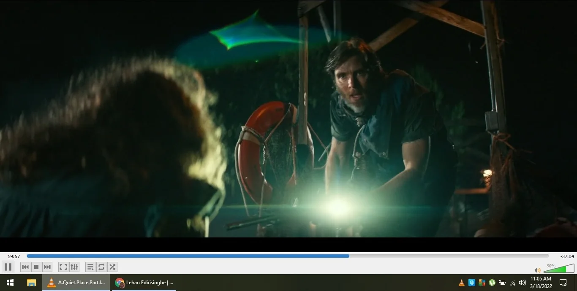577x291 pixels.
Task: Open system volume speaker tray icon
Action: tap(523, 283)
